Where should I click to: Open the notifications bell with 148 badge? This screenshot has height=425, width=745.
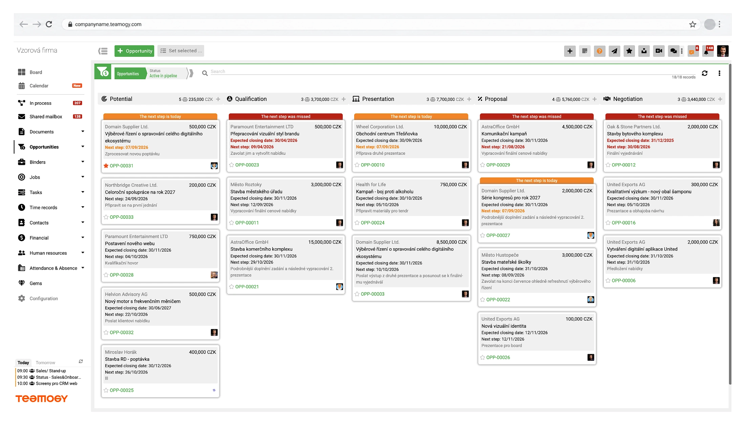tap(707, 51)
